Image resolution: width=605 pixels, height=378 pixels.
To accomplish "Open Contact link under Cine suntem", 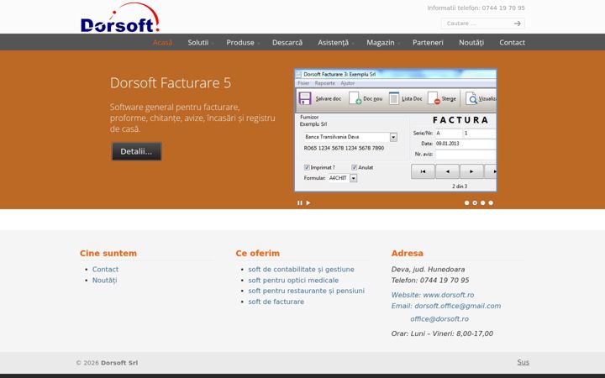I will coord(105,270).
